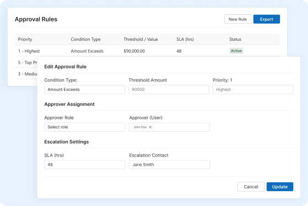Open the Priority Highest dropdown
The height and width of the screenshot is (206, 308).
coord(253,89)
